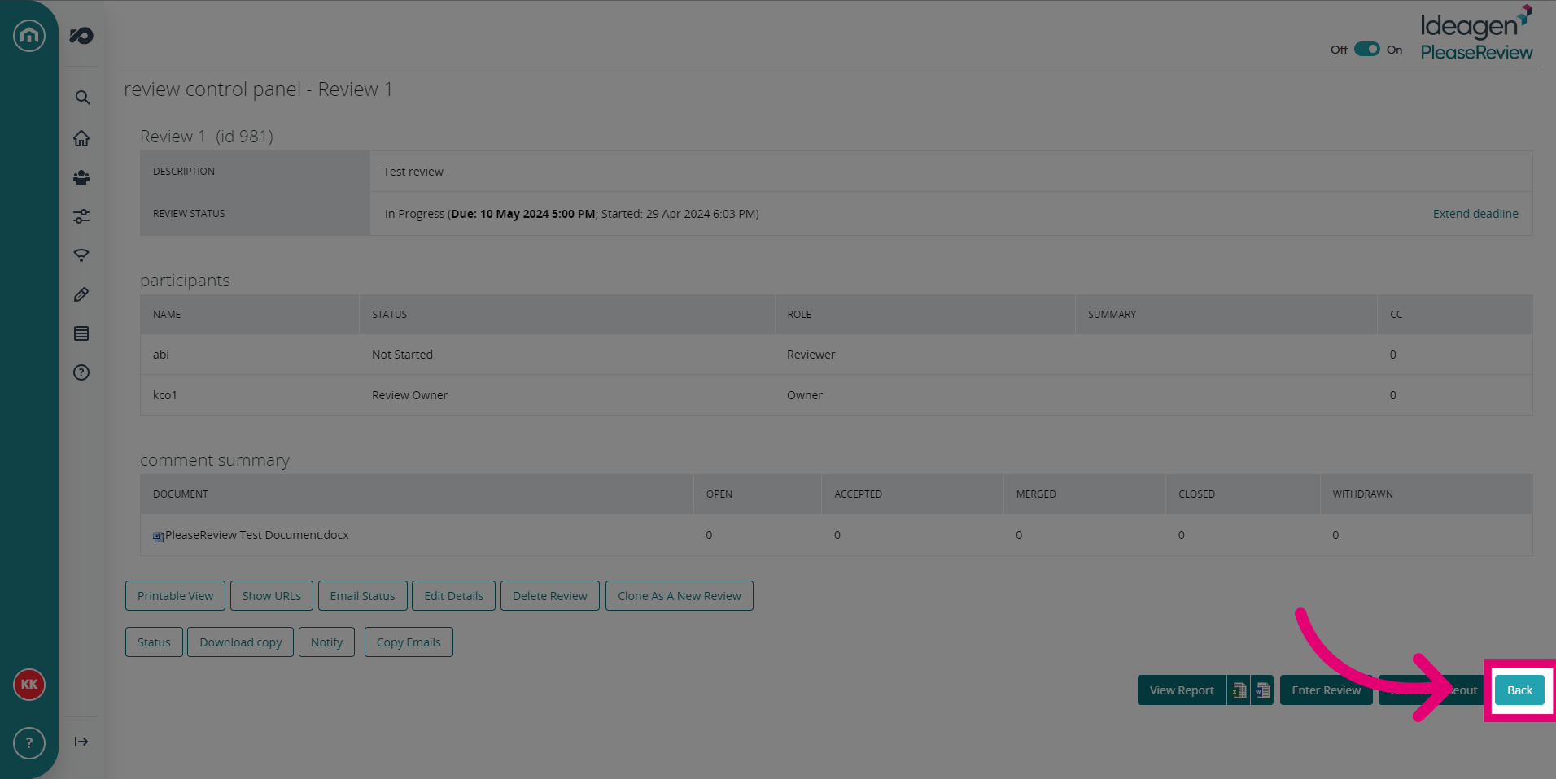
Task: Open the list lines icon in the sidebar
Action: [81, 333]
